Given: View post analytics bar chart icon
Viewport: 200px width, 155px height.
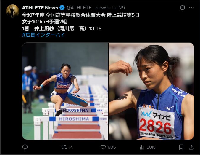Looking at the screenshot, I should (x=142, y=147).
